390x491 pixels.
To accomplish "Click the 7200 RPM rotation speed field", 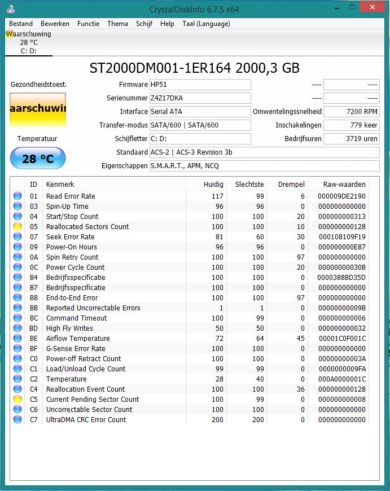I will tap(352, 112).
